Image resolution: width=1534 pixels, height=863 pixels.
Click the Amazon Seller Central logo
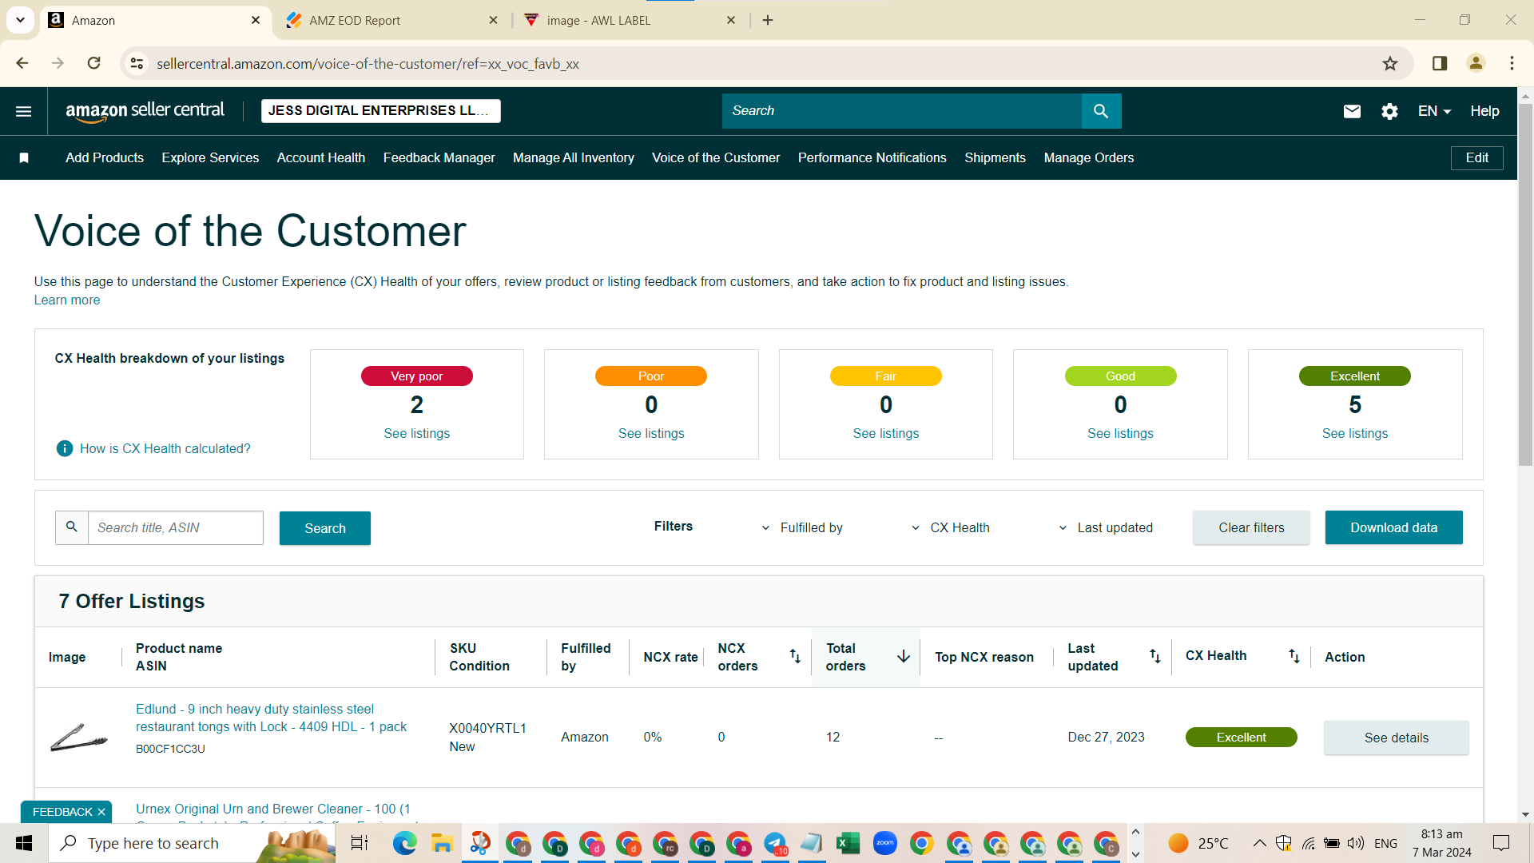point(145,111)
